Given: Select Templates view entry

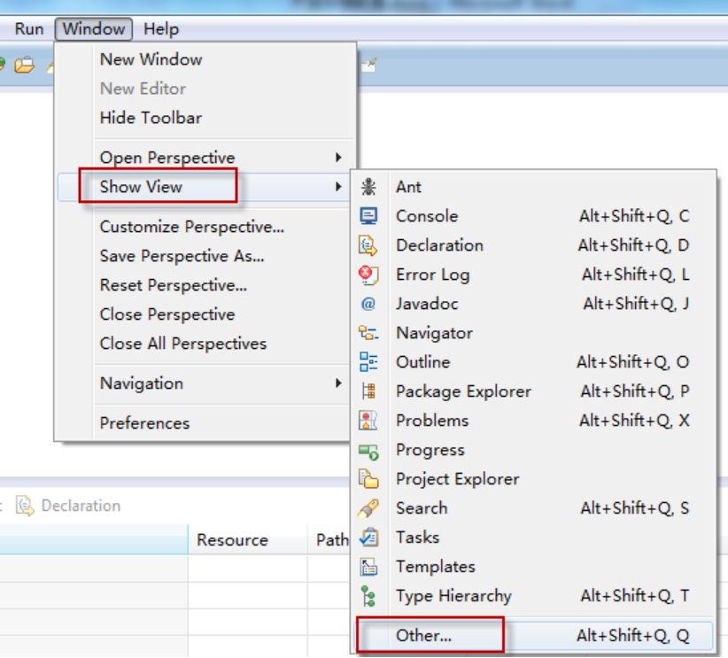Looking at the screenshot, I should pos(533,567).
